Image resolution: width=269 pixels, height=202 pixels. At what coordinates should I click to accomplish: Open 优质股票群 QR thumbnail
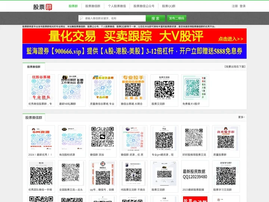(226, 138)
